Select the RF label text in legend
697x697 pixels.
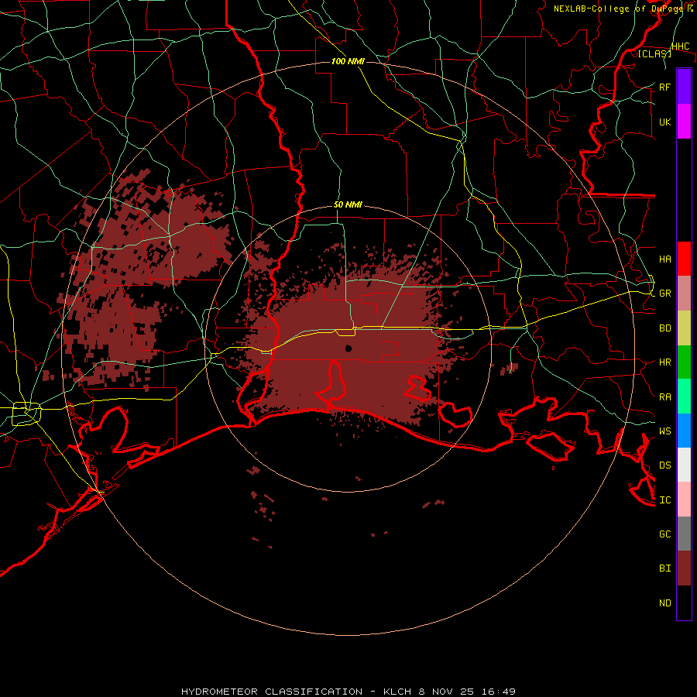click(x=664, y=87)
